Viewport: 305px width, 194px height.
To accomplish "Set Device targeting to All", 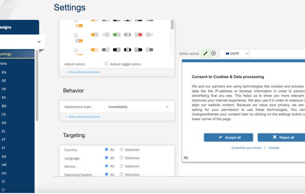I will click(x=107, y=166).
